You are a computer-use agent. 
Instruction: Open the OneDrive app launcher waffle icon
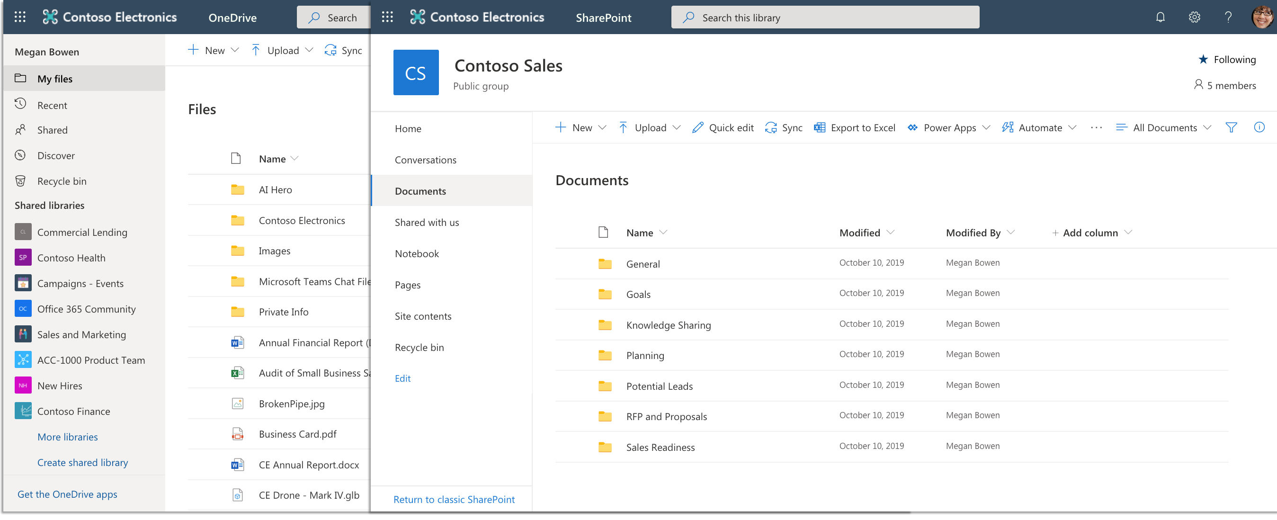tap(20, 18)
